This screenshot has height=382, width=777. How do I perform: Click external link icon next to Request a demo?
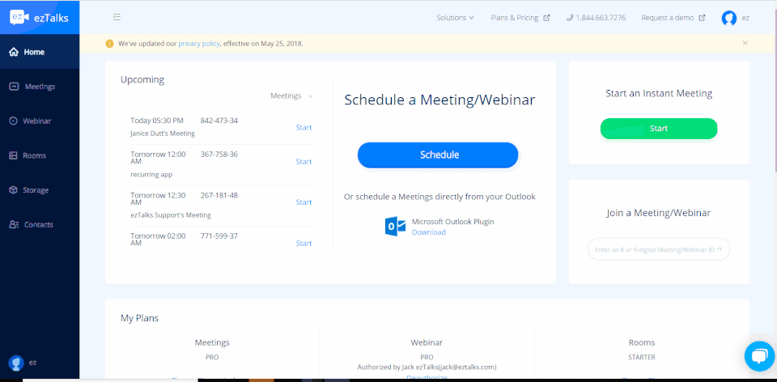coord(702,18)
